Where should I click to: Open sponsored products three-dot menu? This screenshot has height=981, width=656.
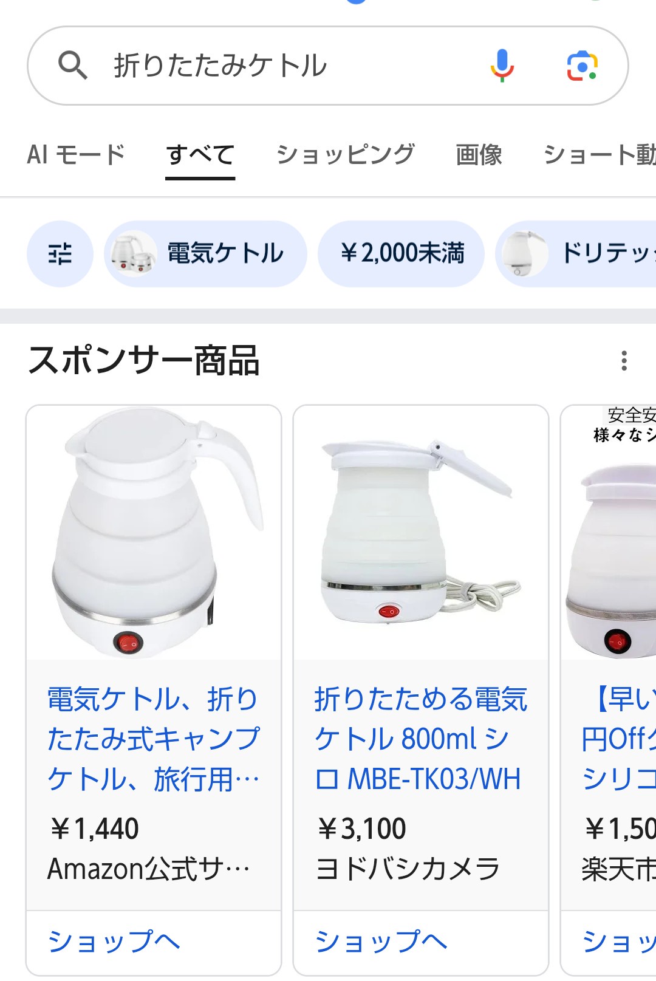tap(624, 361)
